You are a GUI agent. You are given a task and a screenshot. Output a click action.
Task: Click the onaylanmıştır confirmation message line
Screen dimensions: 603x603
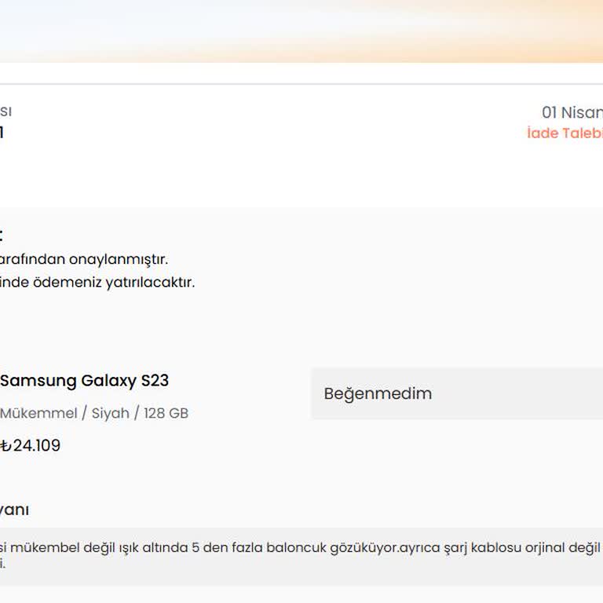[x=84, y=259]
